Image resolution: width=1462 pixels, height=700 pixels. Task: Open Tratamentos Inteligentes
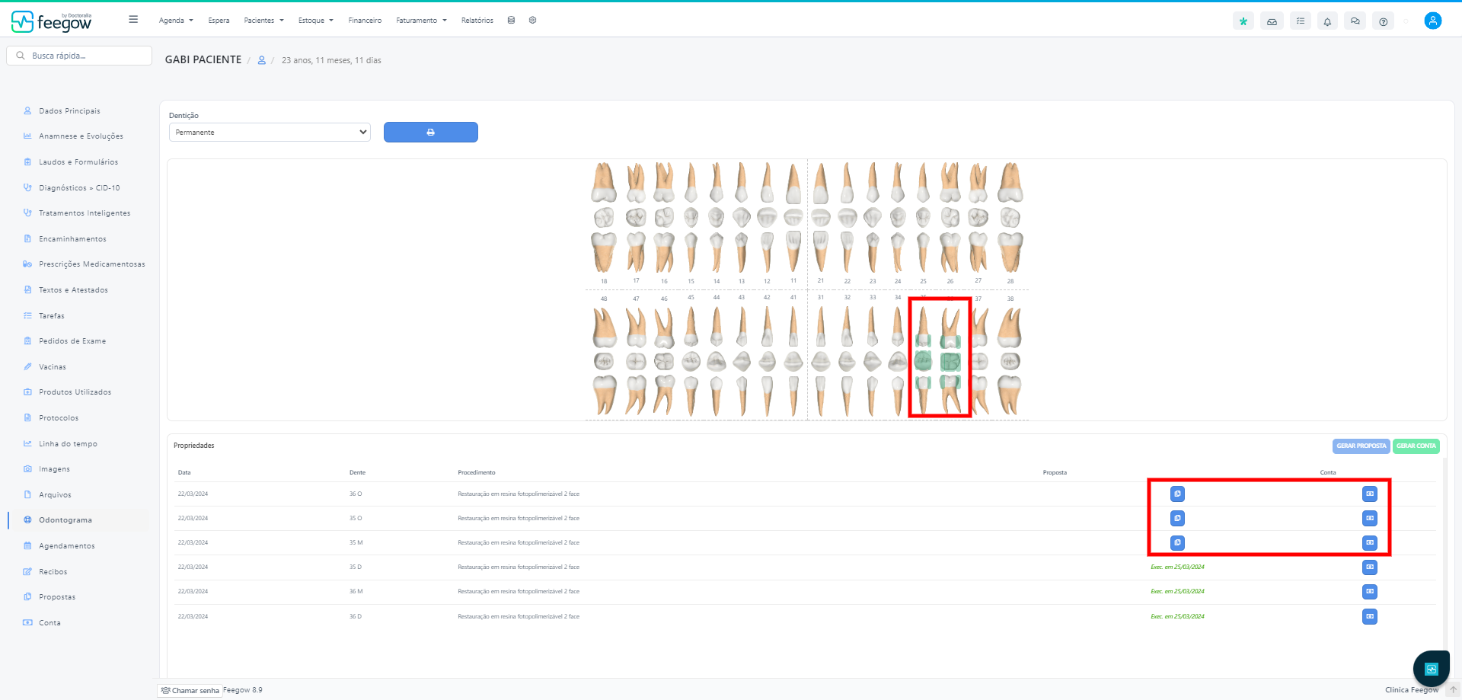(85, 213)
